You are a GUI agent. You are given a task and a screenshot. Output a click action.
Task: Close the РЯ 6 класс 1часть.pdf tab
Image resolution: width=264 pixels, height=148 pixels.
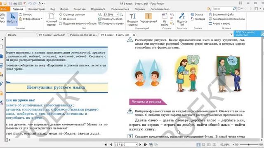pyautogui.click(x=134, y=35)
